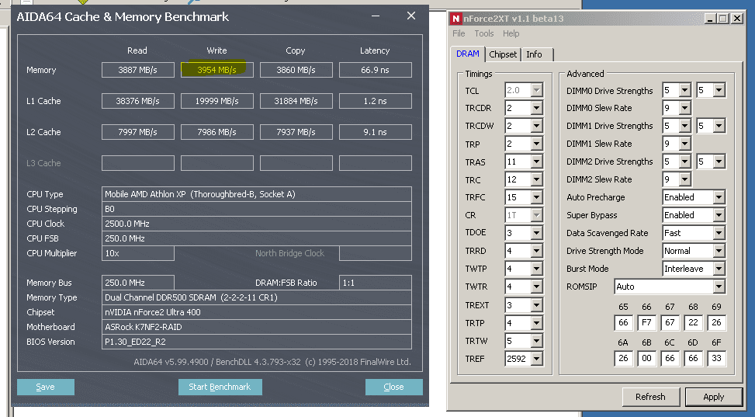Viewport: 755px width, 417px height.
Task: Open second DIMM0 Drive Strengths dropdown
Action: click(719, 90)
